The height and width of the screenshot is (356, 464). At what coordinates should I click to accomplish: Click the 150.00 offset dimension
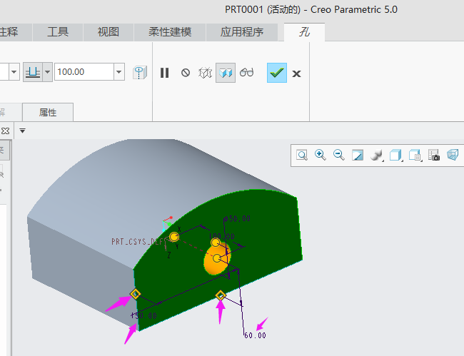(143, 316)
